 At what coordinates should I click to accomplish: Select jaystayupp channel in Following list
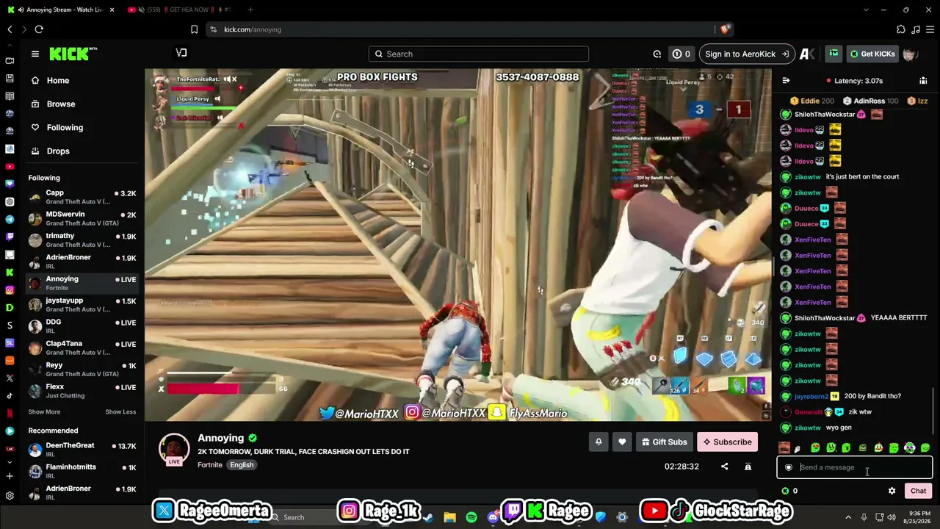82,304
